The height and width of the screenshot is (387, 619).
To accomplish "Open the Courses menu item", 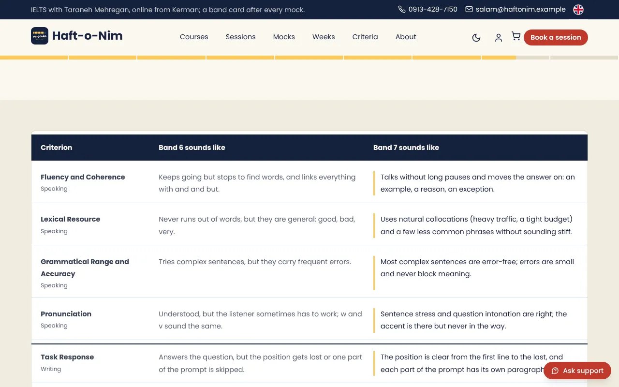I will (194, 37).
